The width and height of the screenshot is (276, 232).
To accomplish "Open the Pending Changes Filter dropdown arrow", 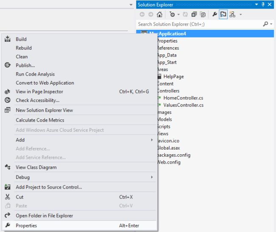I will (178, 14).
